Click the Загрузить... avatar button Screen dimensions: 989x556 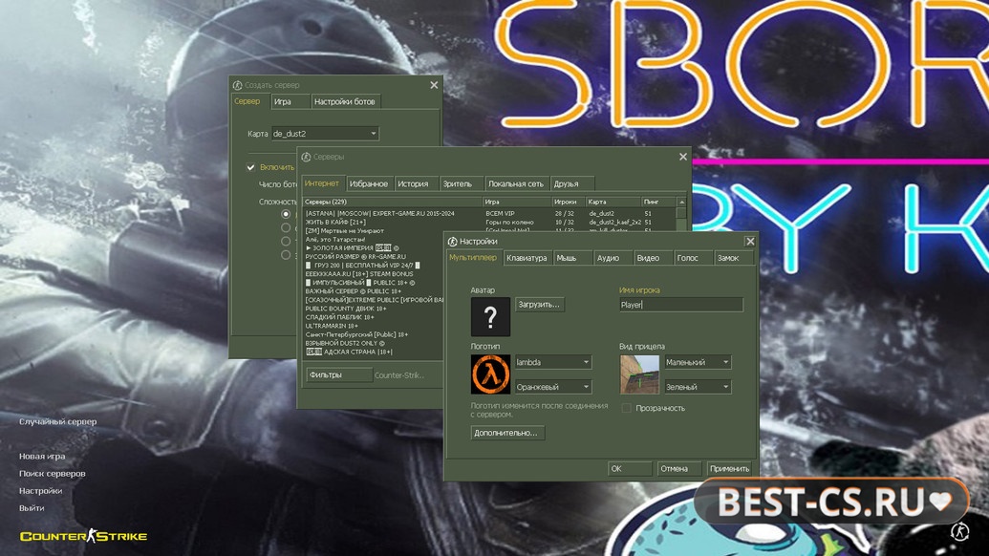(539, 305)
